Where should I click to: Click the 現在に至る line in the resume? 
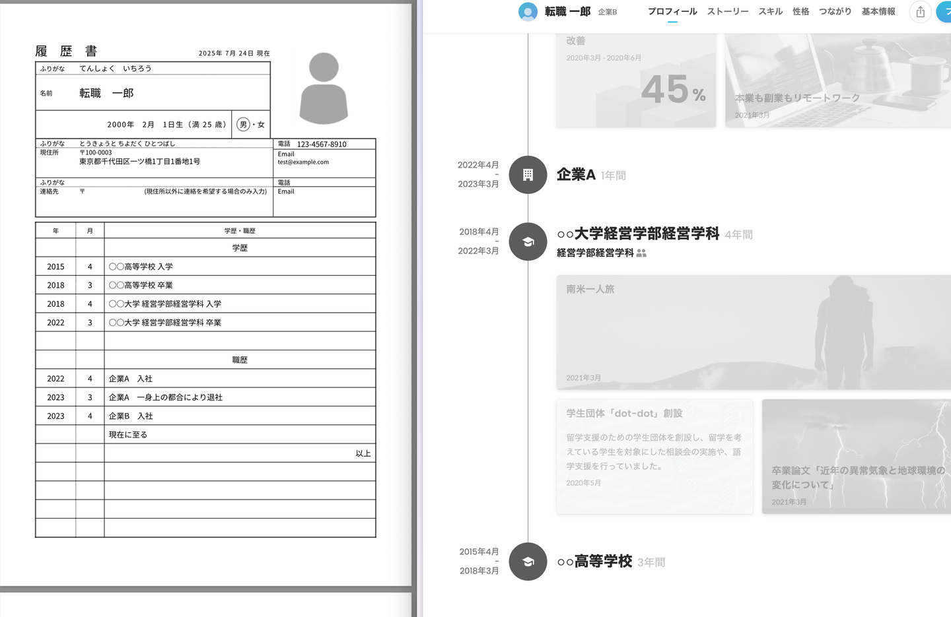[x=128, y=435]
